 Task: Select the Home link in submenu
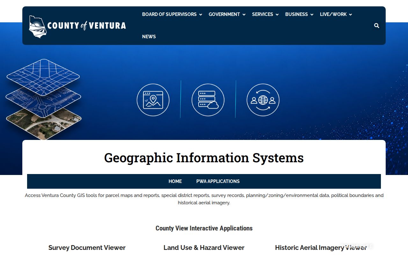(175, 181)
